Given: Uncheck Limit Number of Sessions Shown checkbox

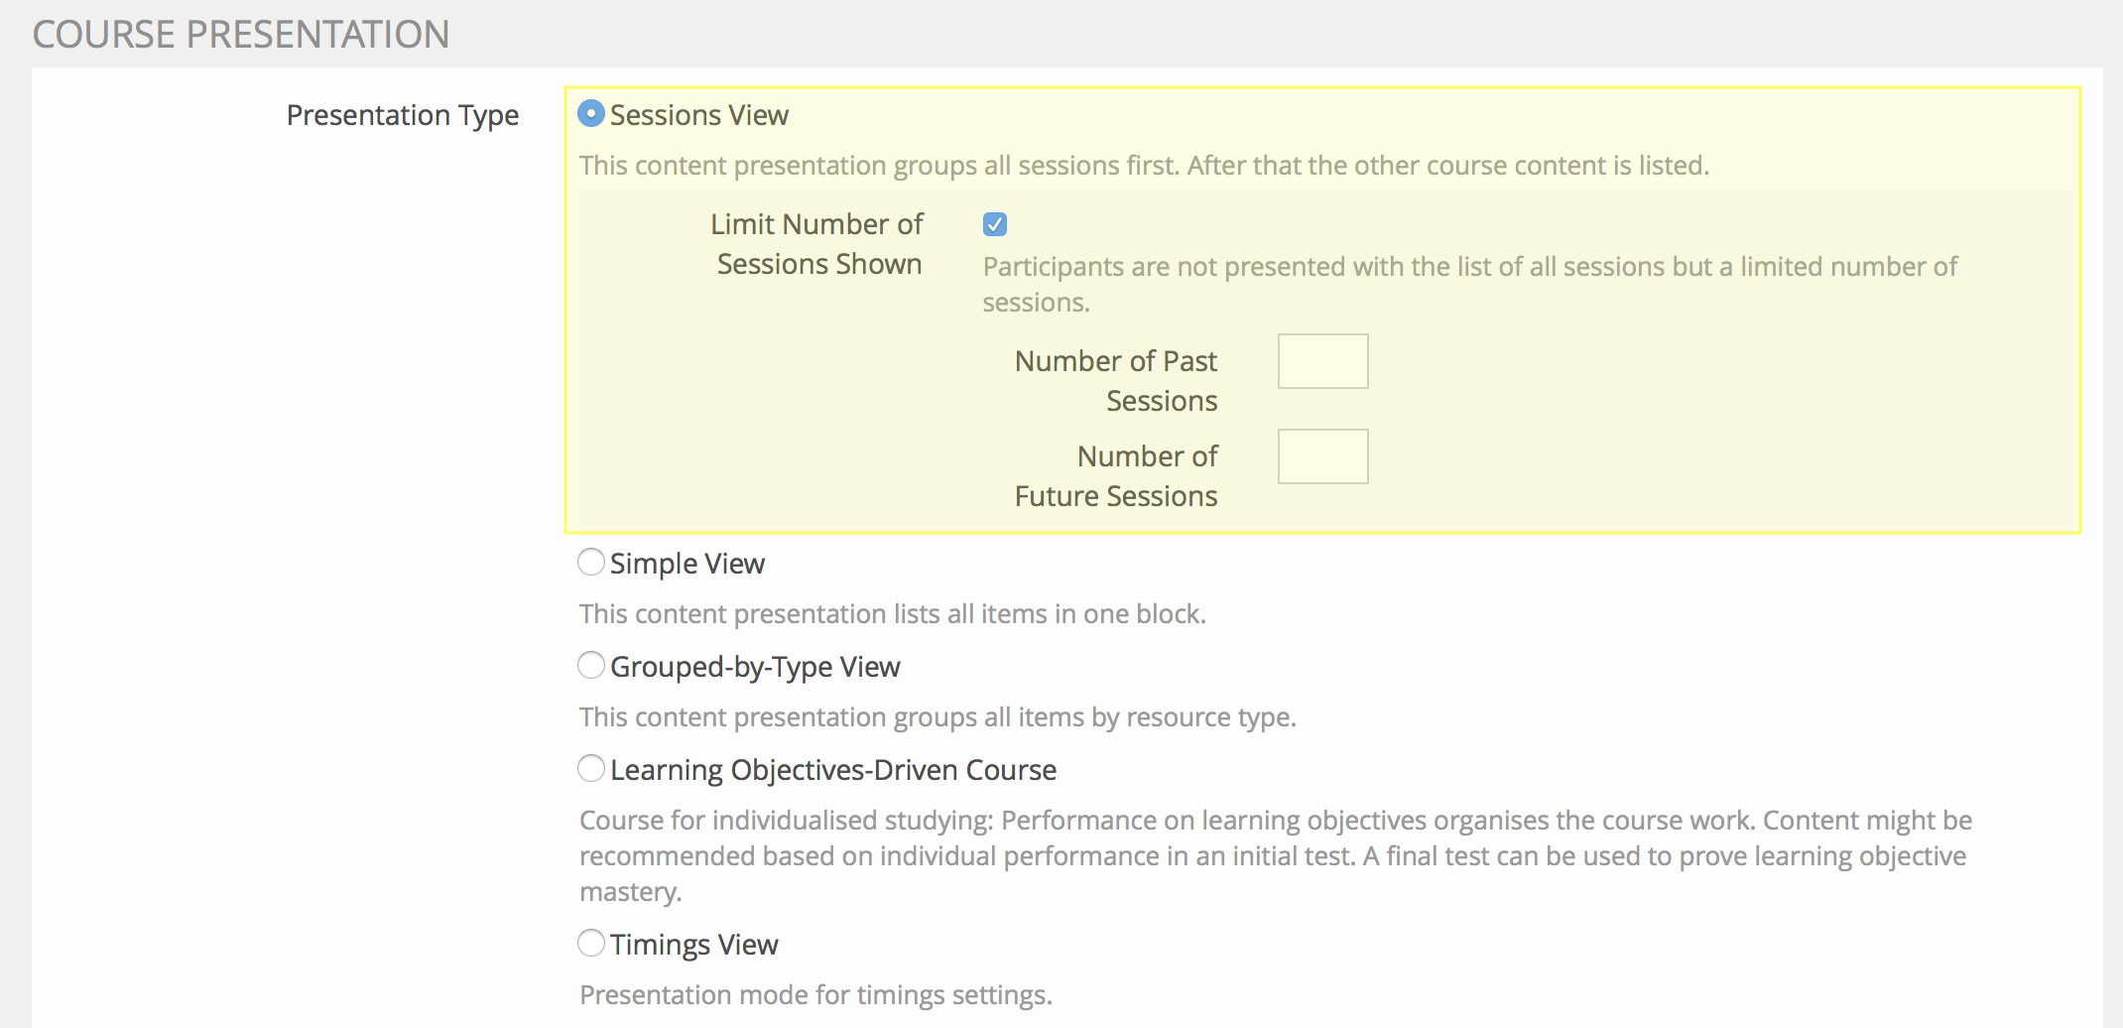Looking at the screenshot, I should pos(995,224).
